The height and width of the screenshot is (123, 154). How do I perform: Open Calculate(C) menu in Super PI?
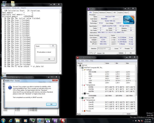pyautogui.click(x=6, y=8)
